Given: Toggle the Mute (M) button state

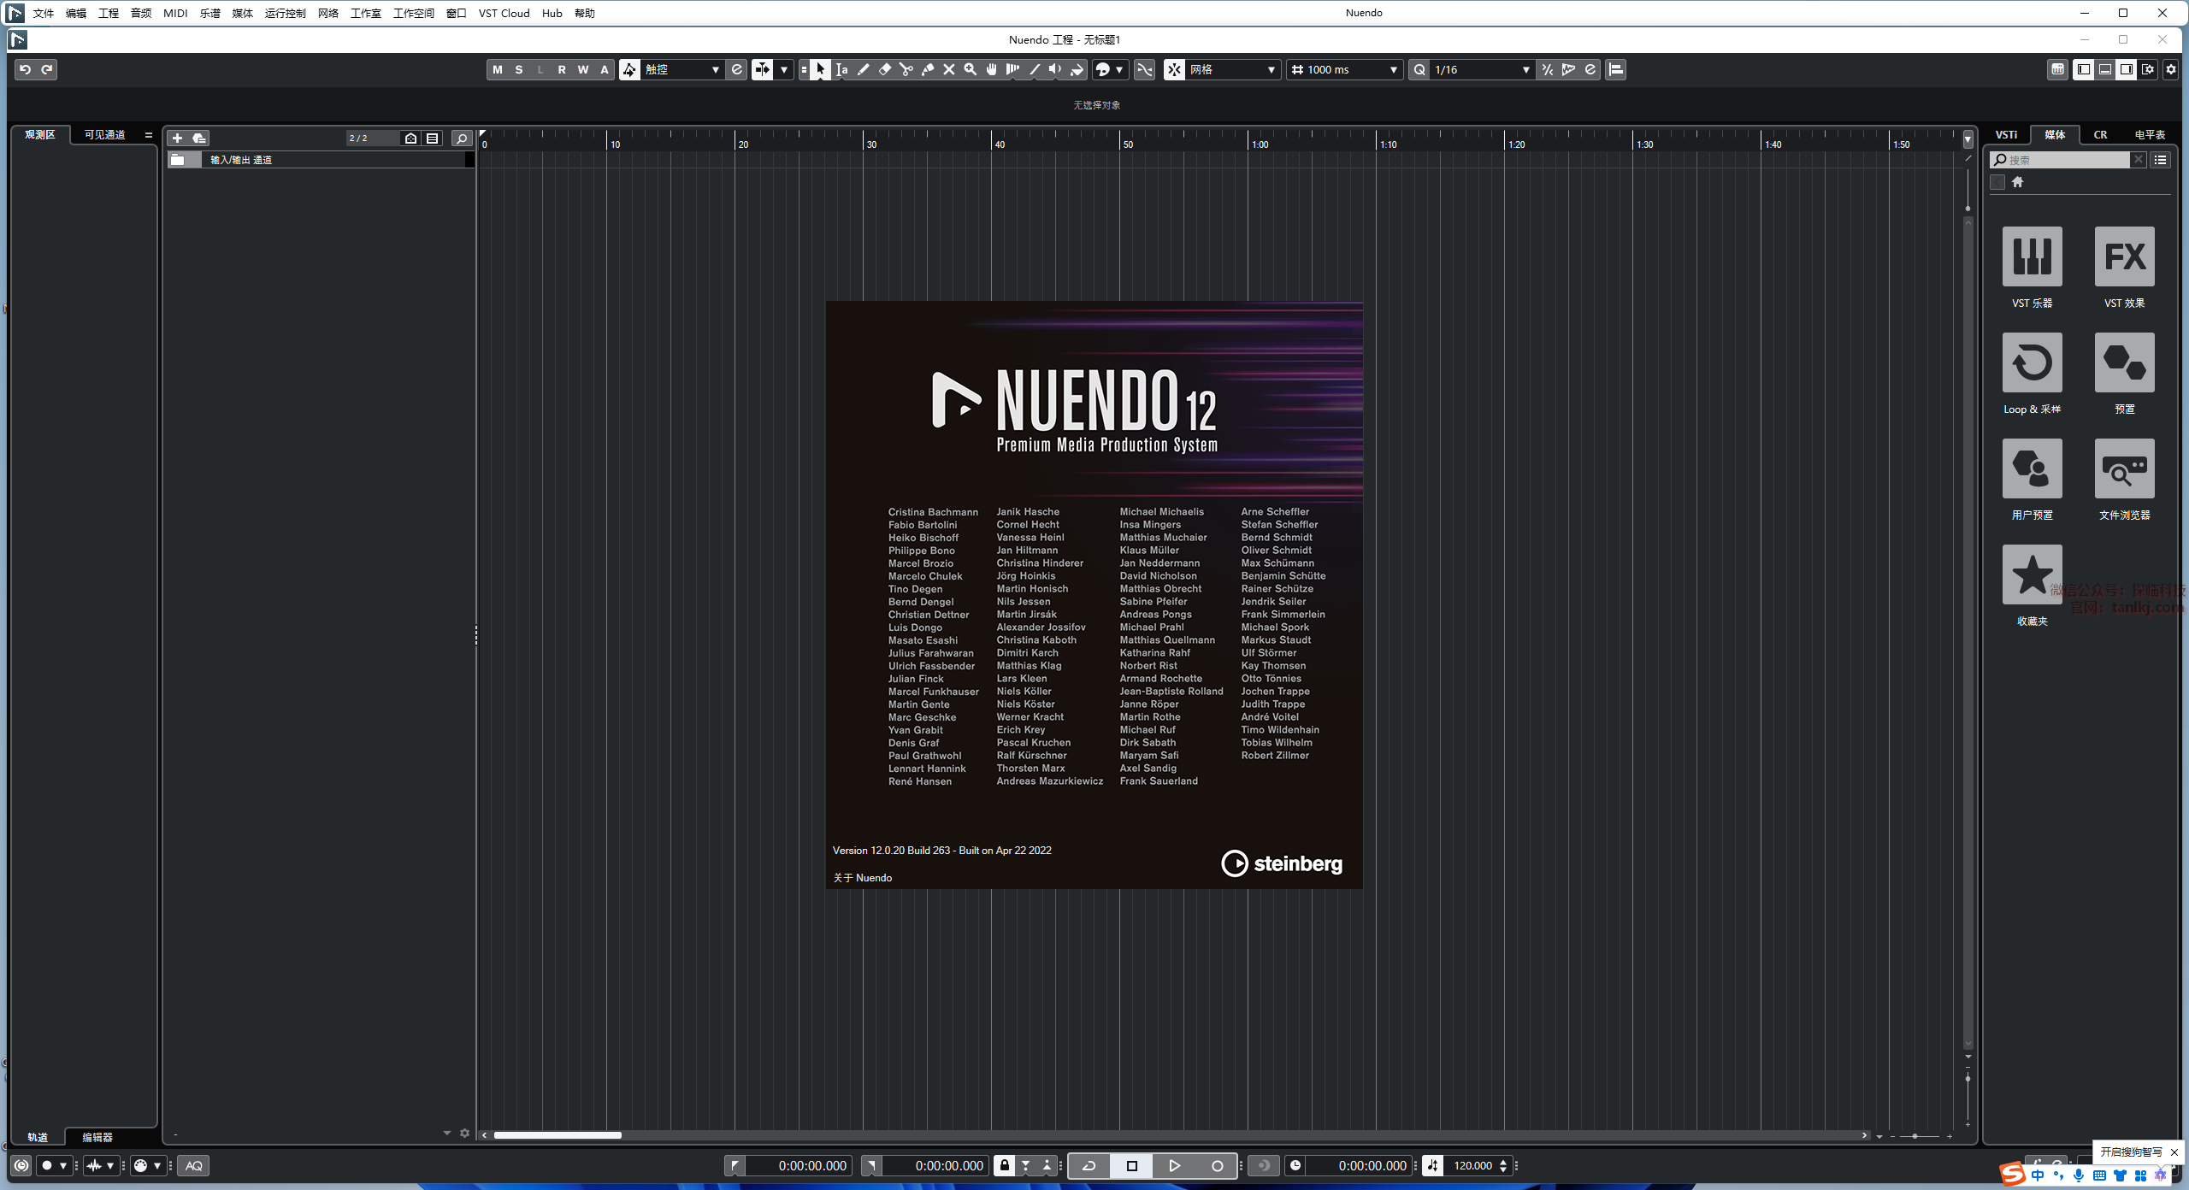Looking at the screenshot, I should click(498, 69).
